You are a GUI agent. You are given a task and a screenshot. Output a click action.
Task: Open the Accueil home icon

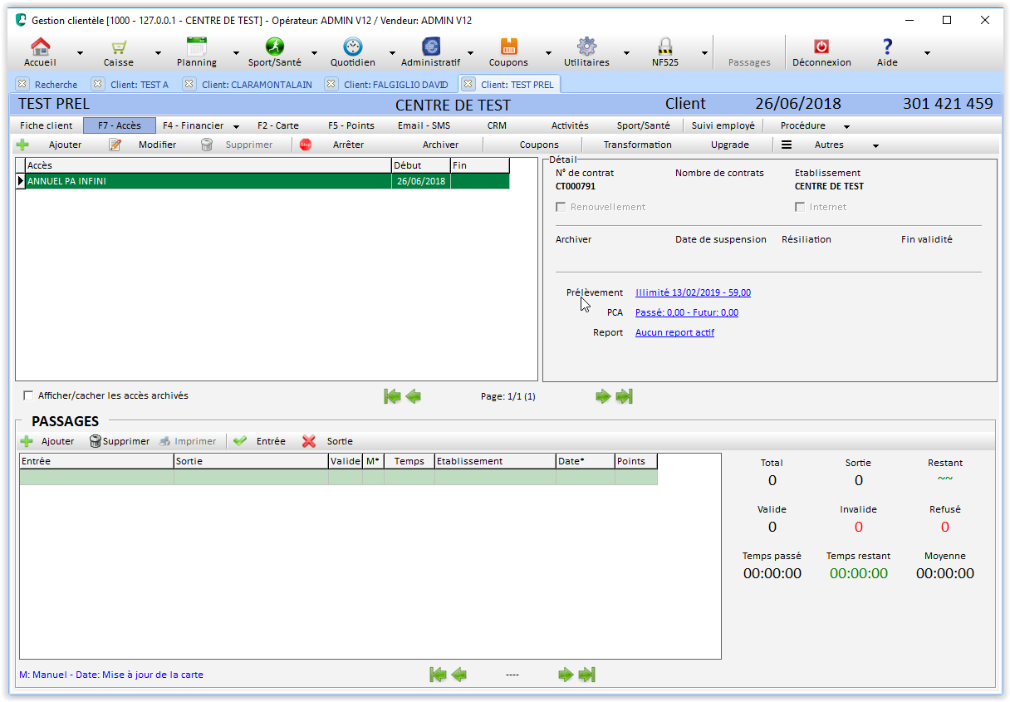point(40,47)
